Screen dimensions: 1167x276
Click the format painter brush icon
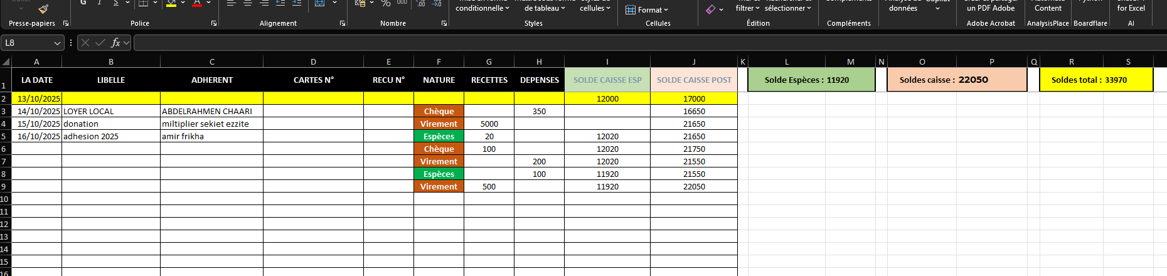click(43, 8)
